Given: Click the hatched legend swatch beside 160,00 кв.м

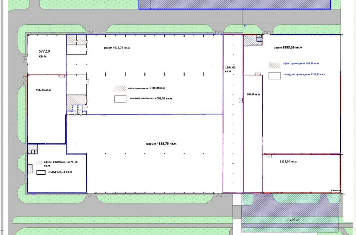Looking at the screenshot, I should point(120,88).
